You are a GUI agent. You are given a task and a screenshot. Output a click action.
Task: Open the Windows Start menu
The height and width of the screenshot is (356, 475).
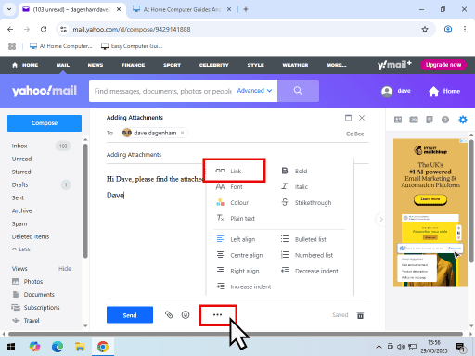[11, 347]
